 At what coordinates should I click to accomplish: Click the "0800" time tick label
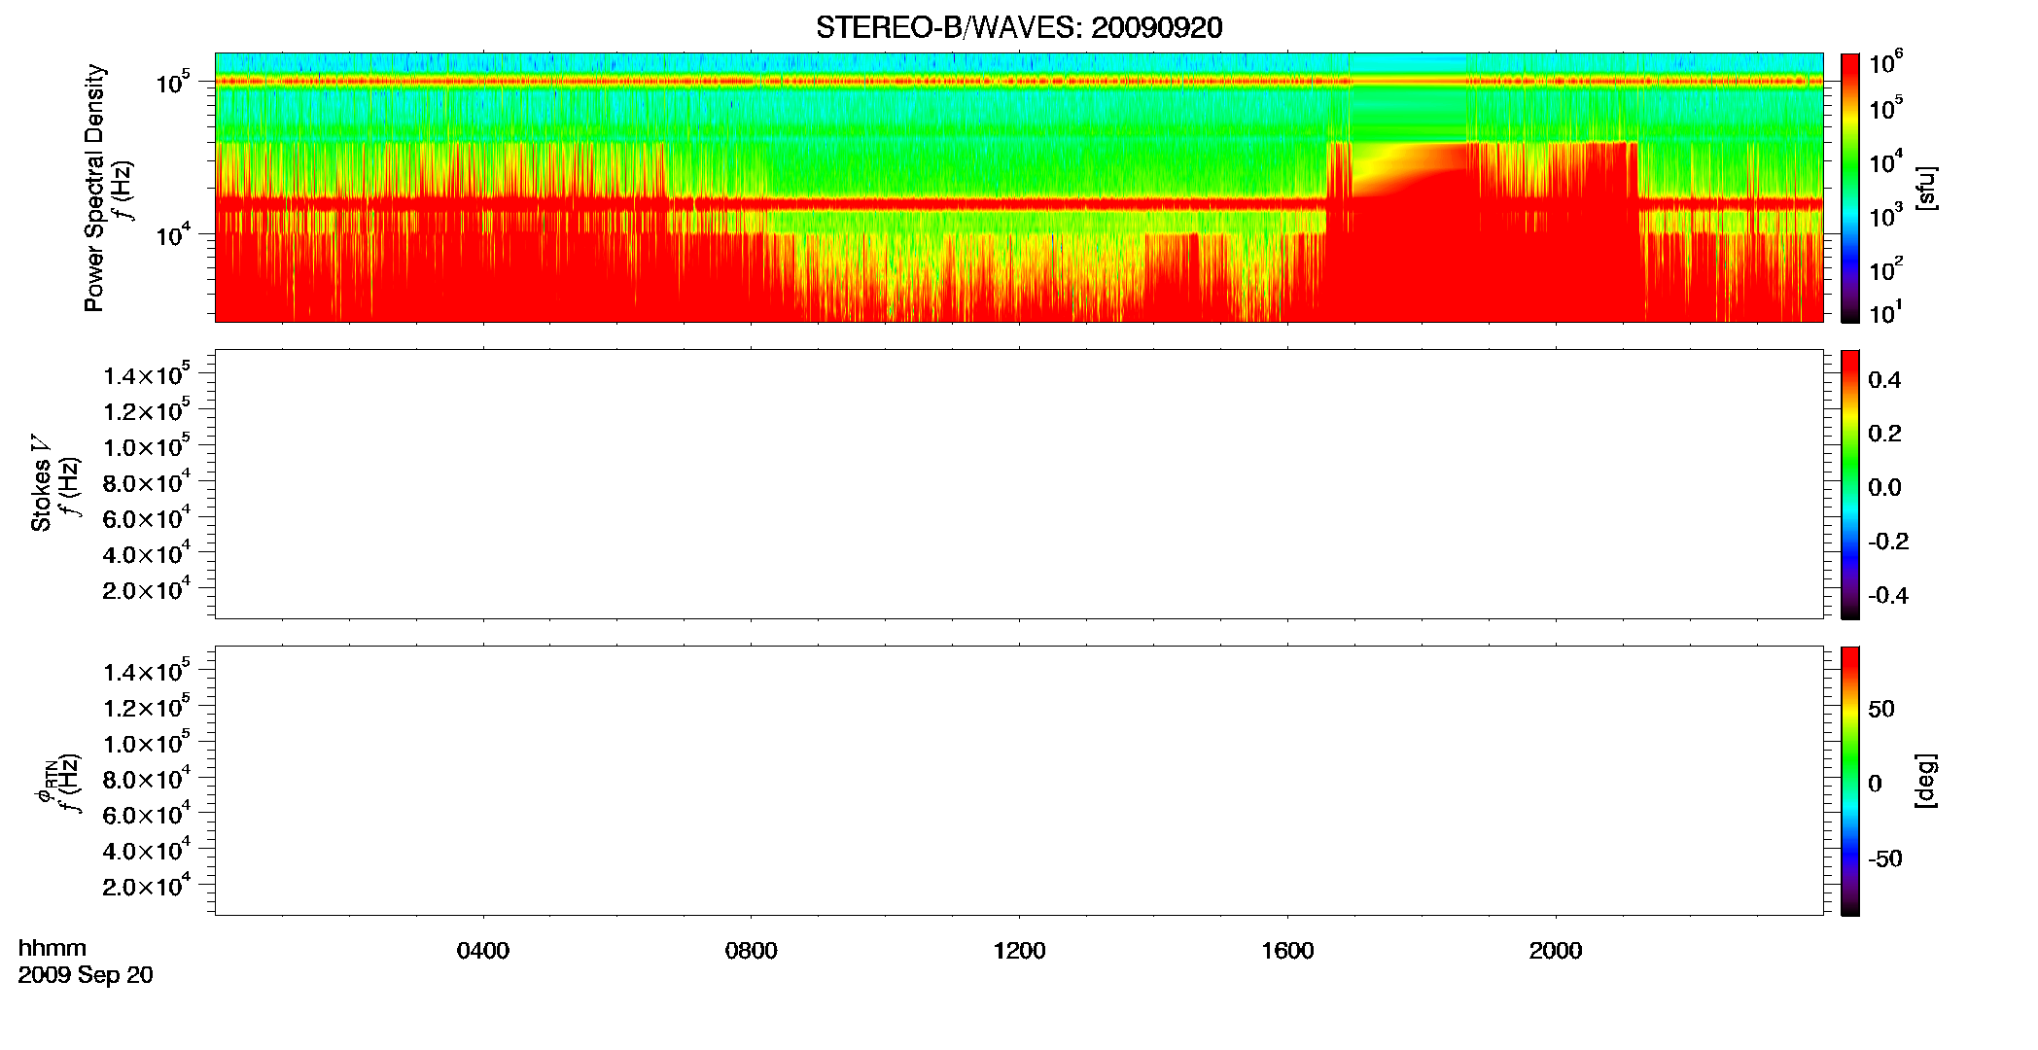point(752,951)
